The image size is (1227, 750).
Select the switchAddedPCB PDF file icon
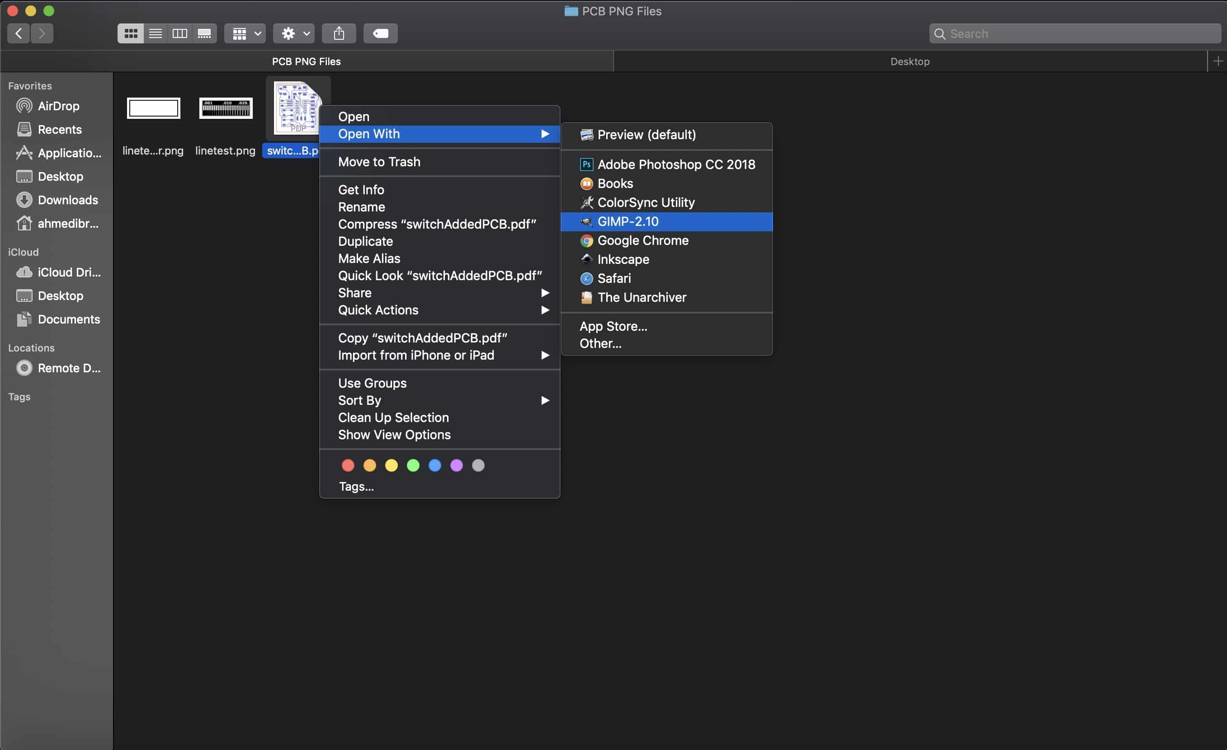tap(297, 108)
